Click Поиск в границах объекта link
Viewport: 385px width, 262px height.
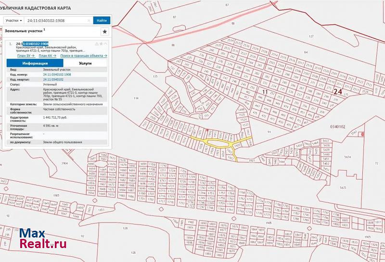[x=84, y=56]
